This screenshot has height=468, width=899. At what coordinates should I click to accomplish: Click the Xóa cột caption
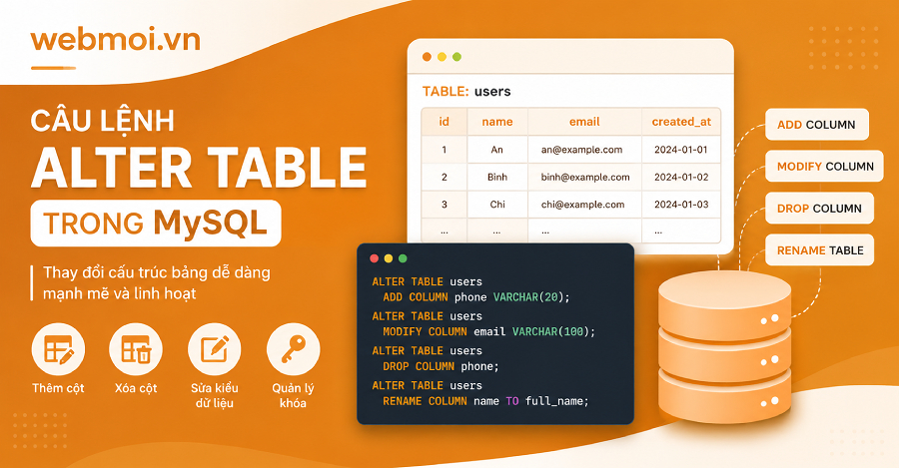coord(136,388)
